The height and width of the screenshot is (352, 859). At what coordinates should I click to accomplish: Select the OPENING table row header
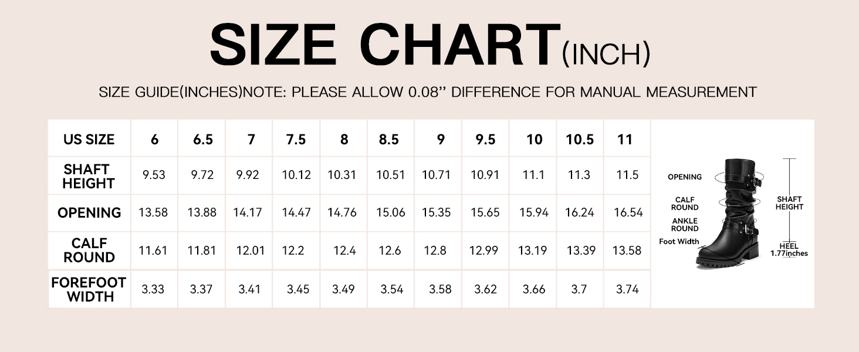click(x=89, y=213)
